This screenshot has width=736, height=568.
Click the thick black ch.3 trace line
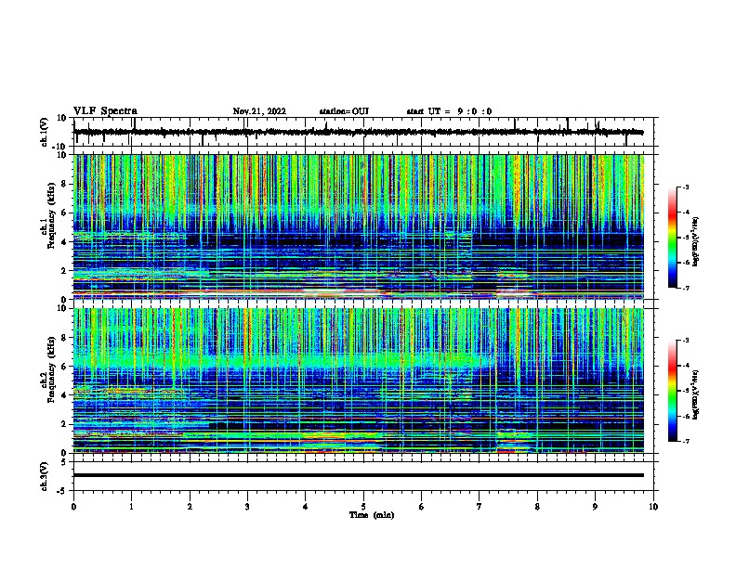[x=359, y=475]
